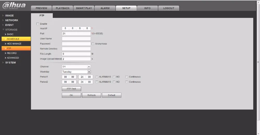Click the FTP Test button
The width and height of the screenshot is (260, 135).
pos(71,89)
